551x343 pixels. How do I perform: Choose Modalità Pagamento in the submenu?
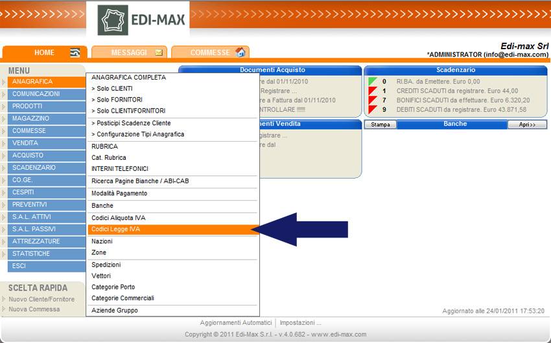tap(119, 194)
